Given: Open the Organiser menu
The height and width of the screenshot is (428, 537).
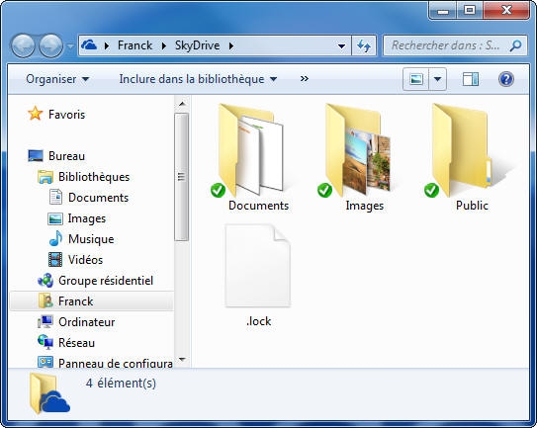Looking at the screenshot, I should click(57, 79).
